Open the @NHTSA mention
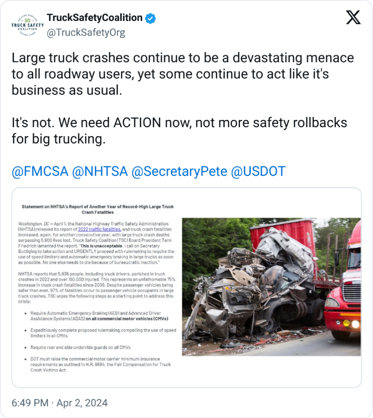Viewport: 373px width, 418px height. [100, 171]
